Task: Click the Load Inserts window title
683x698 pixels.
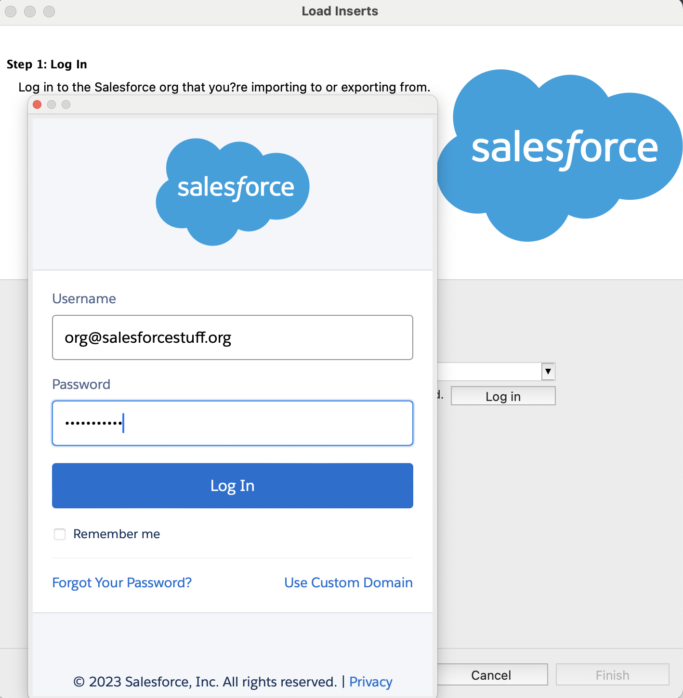Action: tap(340, 11)
